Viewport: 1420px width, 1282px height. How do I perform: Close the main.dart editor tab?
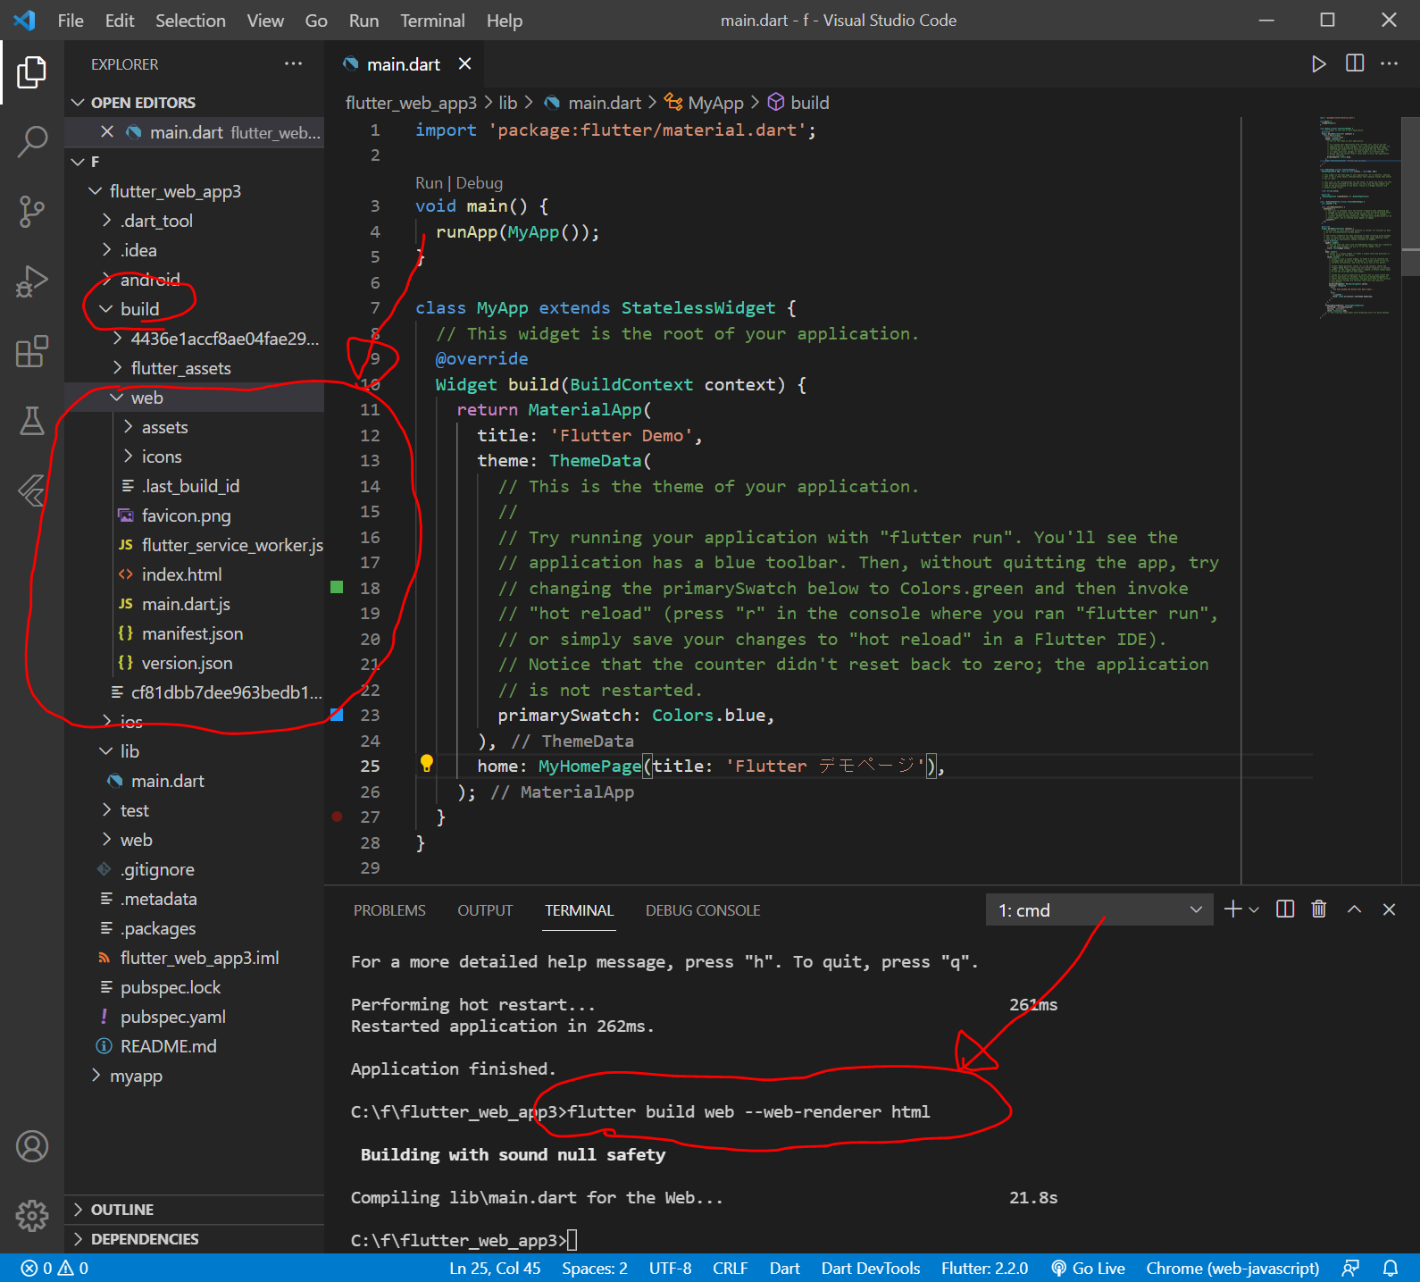coord(464,63)
